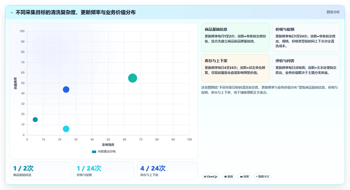Screen dimensions: 350x190
Task: Open the 库存与上下架 info card
Action: pyautogui.click(x=235, y=68)
